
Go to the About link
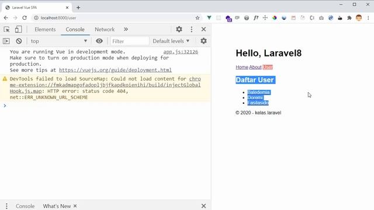[x=255, y=67]
